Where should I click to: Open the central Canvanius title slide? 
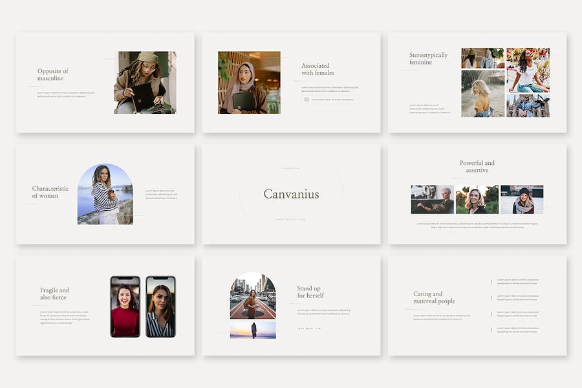click(x=291, y=194)
